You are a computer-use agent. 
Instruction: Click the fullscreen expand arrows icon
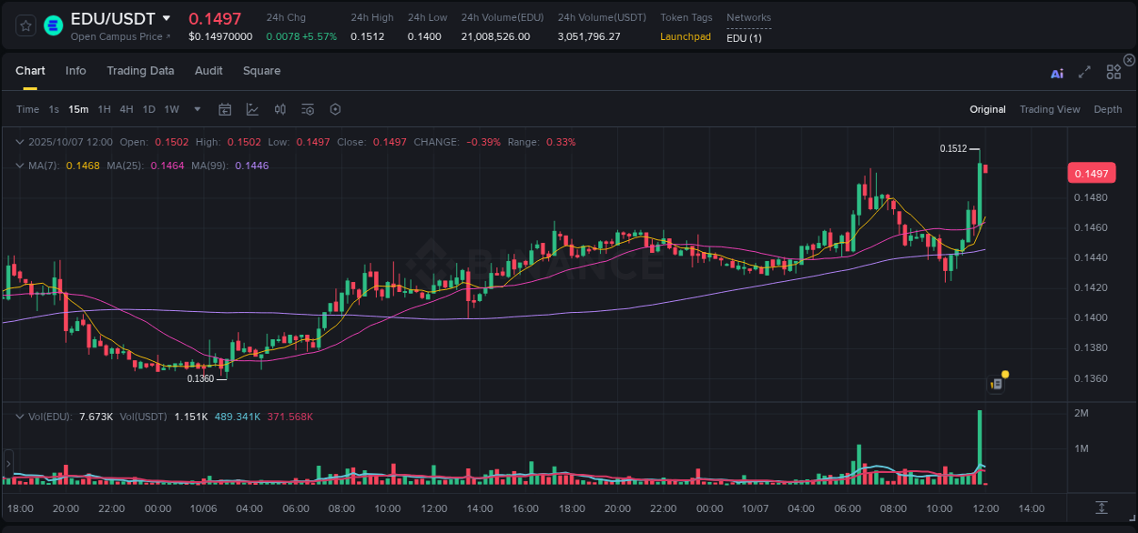point(1084,72)
